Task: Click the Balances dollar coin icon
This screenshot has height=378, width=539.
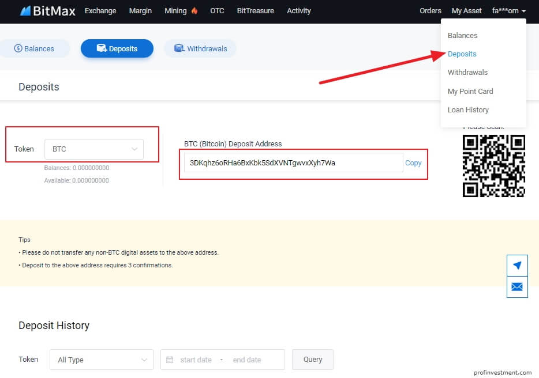Action: point(18,48)
